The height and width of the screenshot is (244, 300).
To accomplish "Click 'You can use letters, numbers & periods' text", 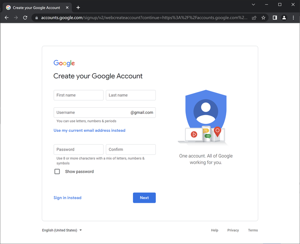I will coord(86,121).
